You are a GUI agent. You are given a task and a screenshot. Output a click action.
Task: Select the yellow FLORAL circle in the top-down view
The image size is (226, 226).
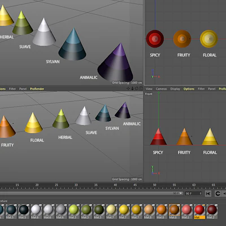click(x=209, y=39)
